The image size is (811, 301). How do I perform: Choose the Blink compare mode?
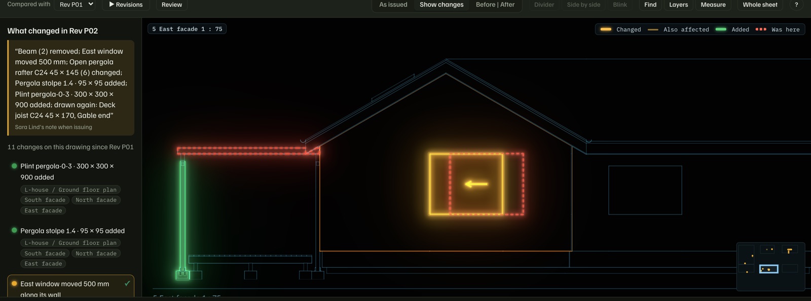tap(620, 5)
